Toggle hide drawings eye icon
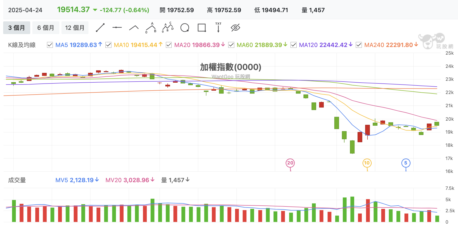Image resolution: width=458 pixels, height=226 pixels. pos(235,27)
